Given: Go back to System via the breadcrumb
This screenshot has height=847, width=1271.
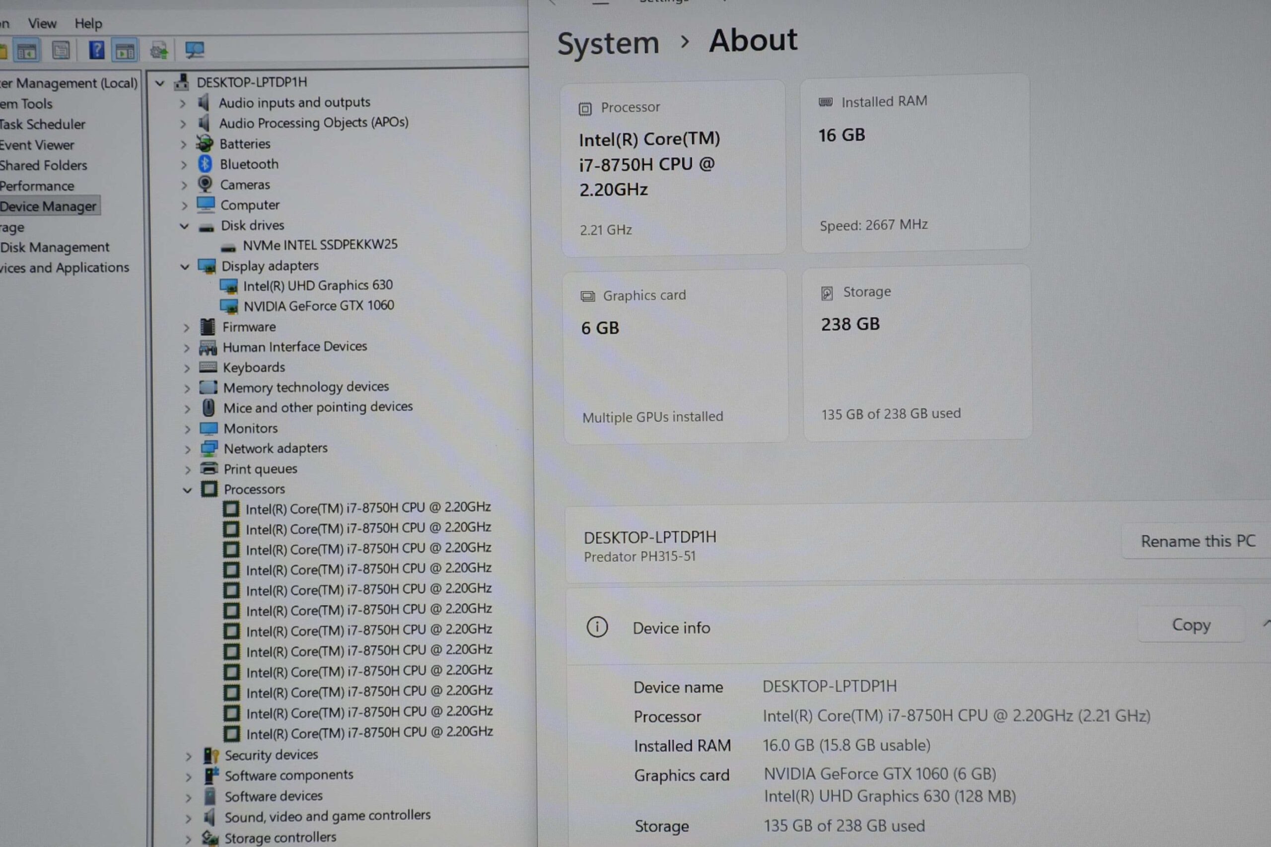Looking at the screenshot, I should (608, 43).
